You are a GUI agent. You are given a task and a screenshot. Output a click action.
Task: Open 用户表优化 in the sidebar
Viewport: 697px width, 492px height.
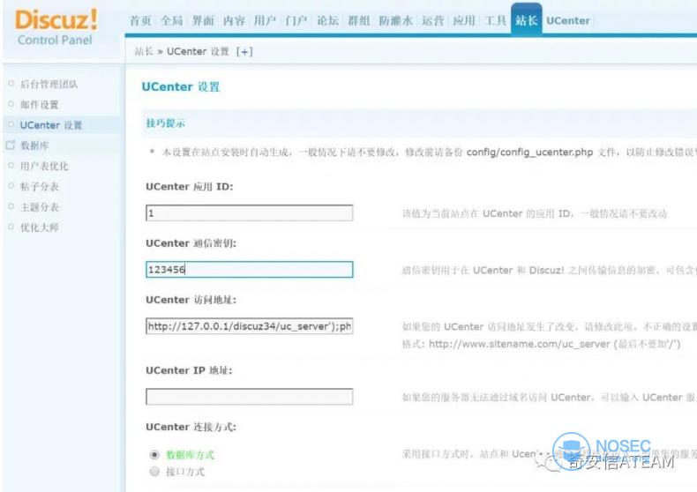44,166
